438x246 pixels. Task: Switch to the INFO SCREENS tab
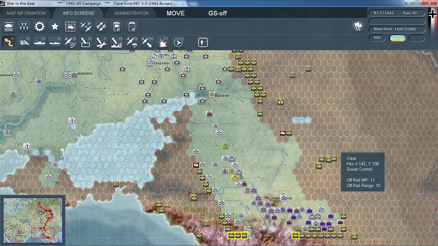pos(79,13)
